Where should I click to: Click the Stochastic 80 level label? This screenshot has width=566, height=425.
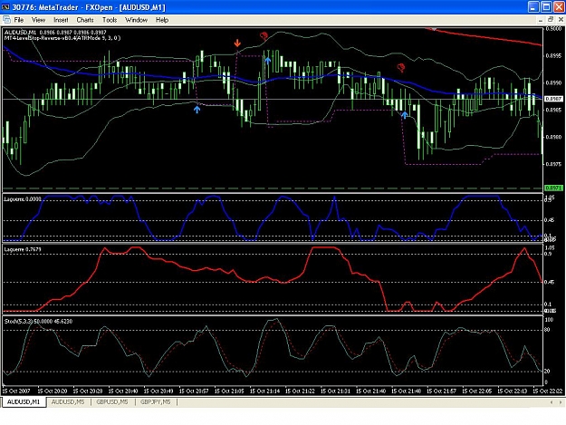547,330
